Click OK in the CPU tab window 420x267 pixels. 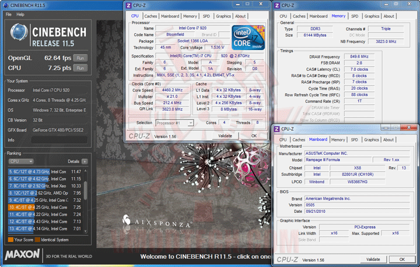click(x=254, y=136)
